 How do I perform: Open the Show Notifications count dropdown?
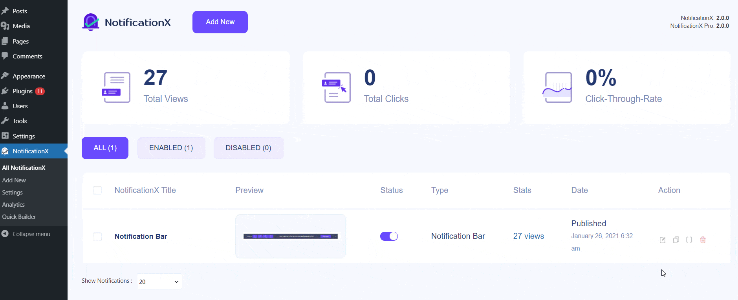click(159, 282)
